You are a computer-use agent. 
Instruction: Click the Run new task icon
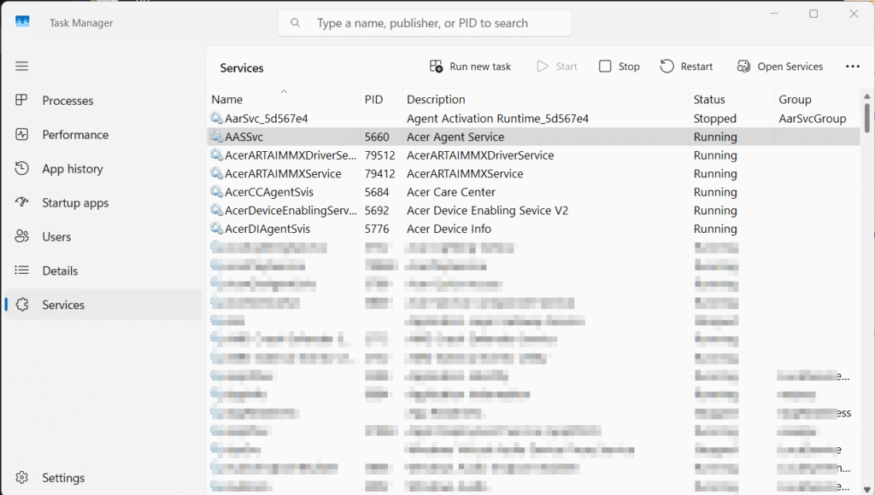pos(436,67)
